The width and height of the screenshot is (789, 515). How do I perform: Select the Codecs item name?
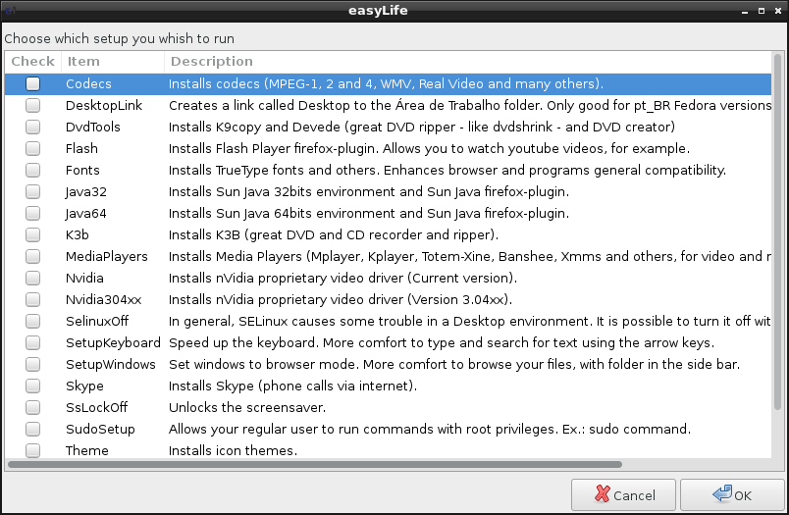tap(88, 84)
